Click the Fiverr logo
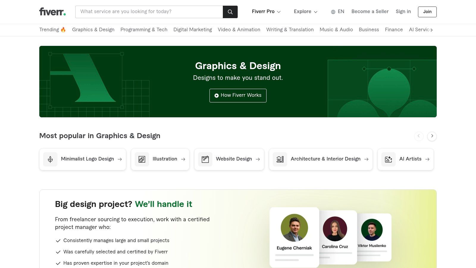Screen dimensions: 476x268 [x=53, y=12]
